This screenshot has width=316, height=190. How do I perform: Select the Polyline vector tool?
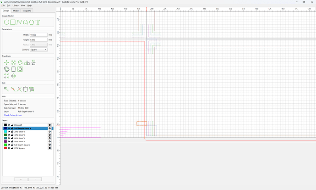click(19, 22)
